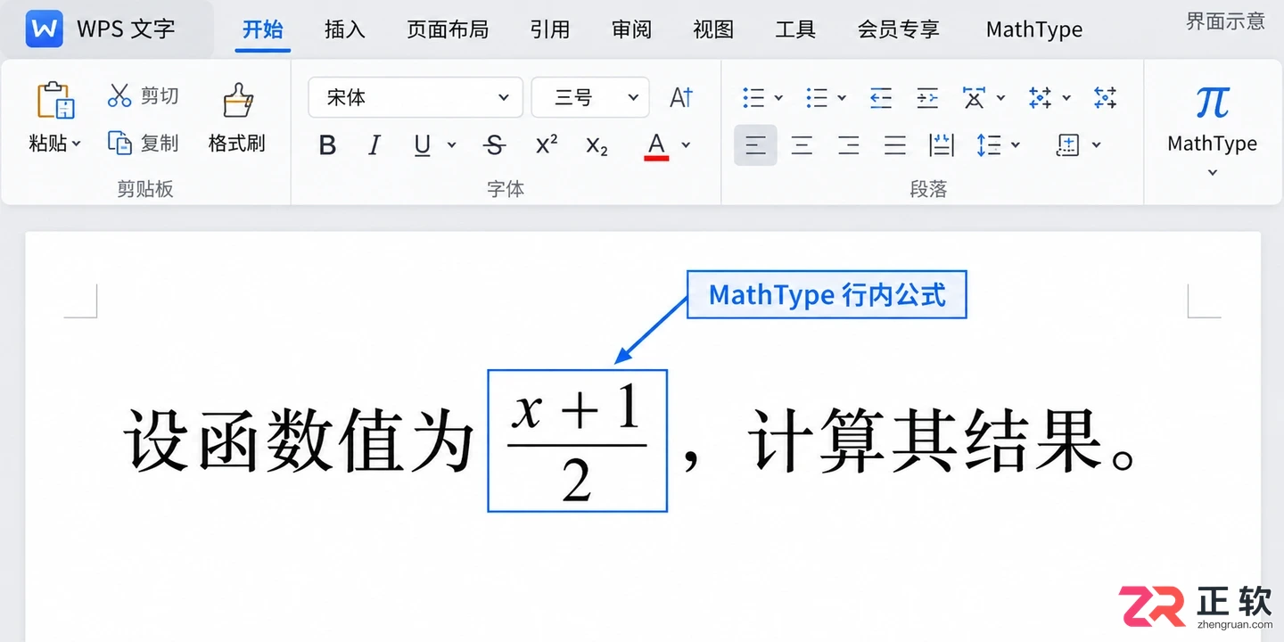Click the 粘贴 clipboard icon
Viewport: 1284px width, 642px height.
pyautogui.click(x=55, y=100)
